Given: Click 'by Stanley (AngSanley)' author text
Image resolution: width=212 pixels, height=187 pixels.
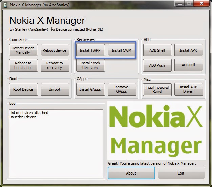Looking at the screenshot, I should pyautogui.click(x=29, y=29).
